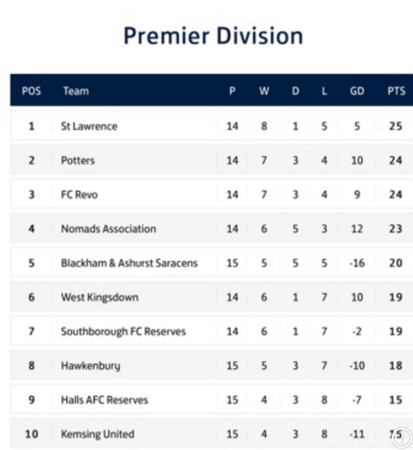Sort by the POS column header
Screen dimensions: 413x450
coord(31,91)
